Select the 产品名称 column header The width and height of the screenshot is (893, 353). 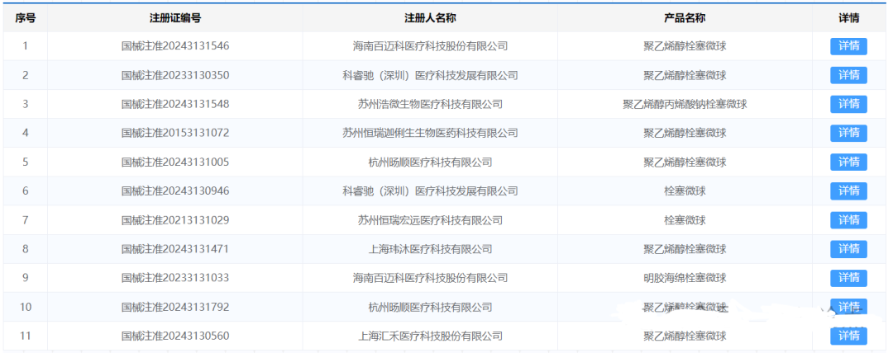pyautogui.click(x=685, y=18)
